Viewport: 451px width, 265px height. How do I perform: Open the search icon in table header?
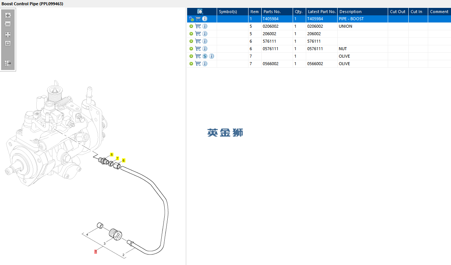[200, 12]
